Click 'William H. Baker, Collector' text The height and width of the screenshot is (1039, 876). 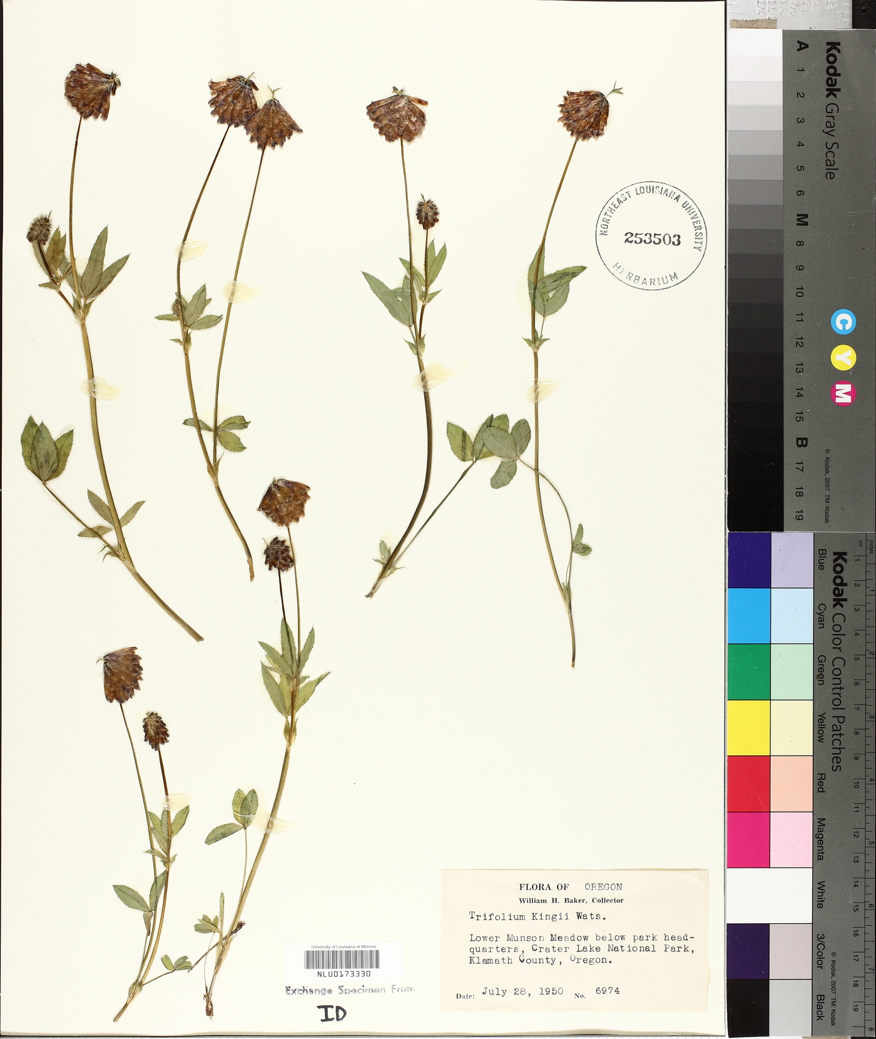(x=571, y=900)
